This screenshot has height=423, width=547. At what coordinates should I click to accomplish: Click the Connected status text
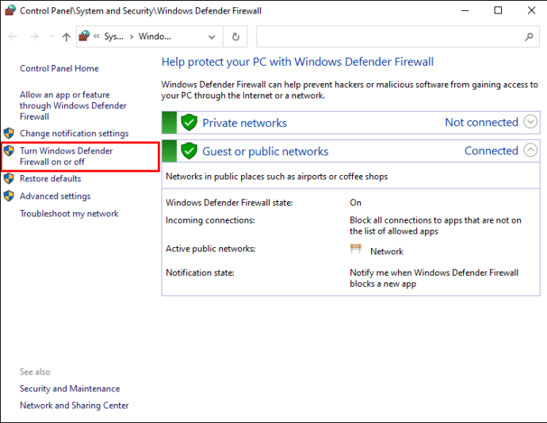492,151
